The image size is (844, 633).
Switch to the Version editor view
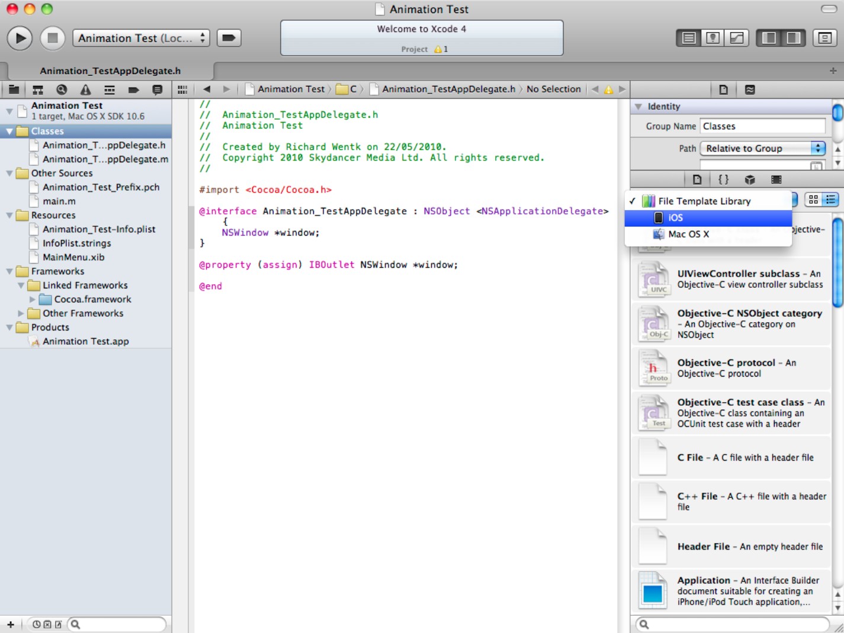coord(737,38)
